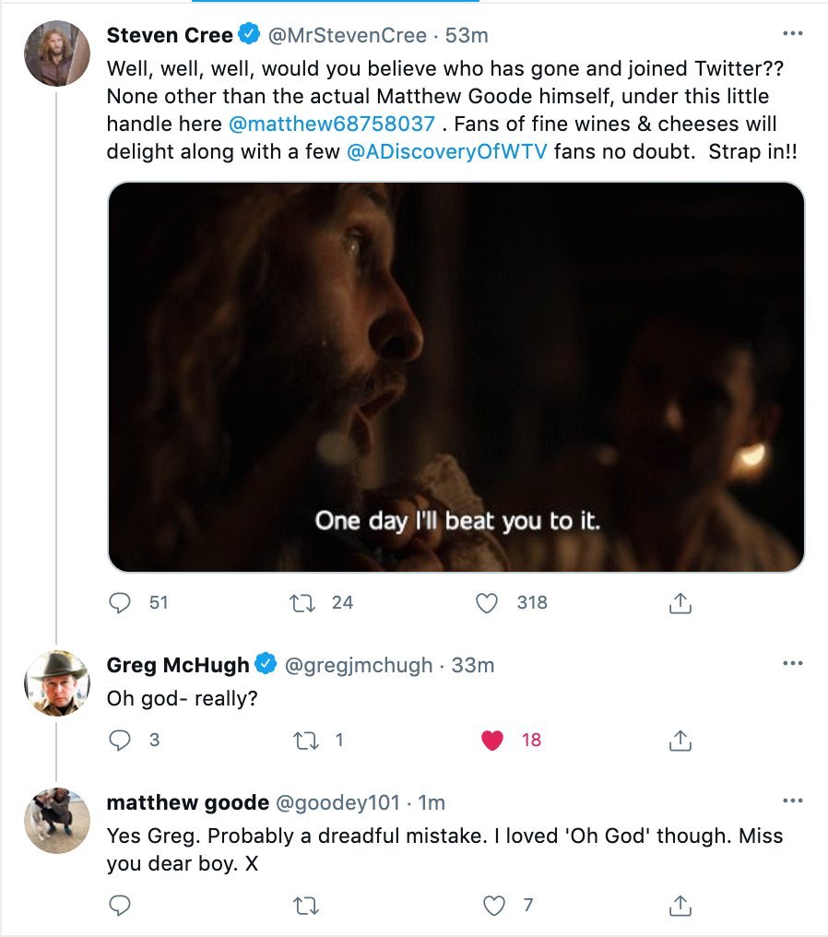Like Steven Cree's tweet
This screenshot has width=828, height=937.
pos(487,603)
